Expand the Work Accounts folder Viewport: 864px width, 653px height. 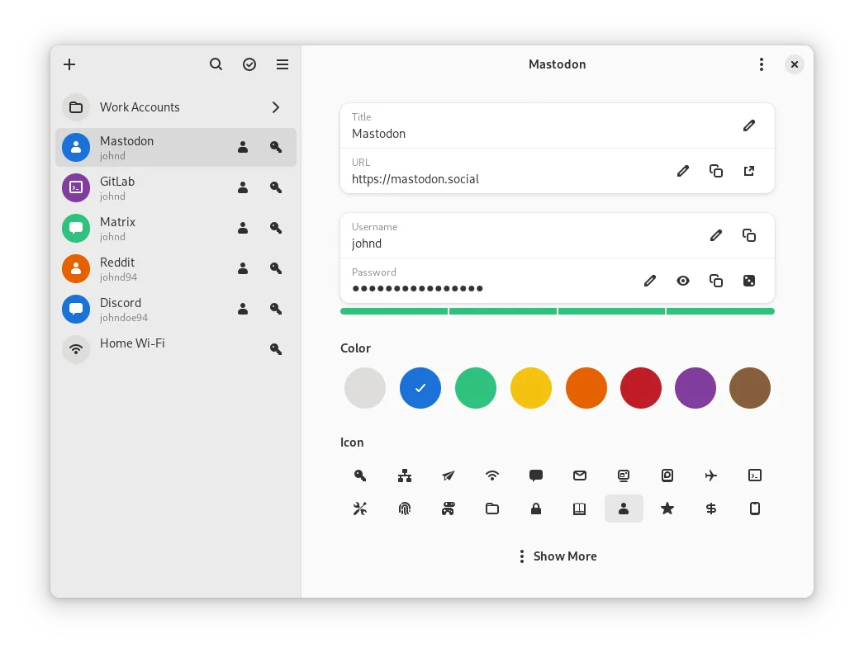click(275, 107)
